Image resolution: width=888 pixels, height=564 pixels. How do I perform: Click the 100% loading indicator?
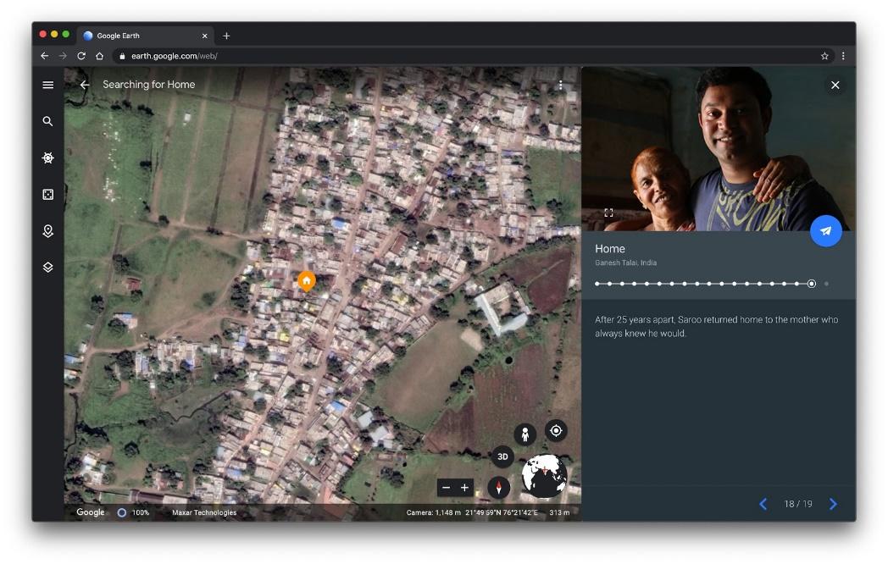(133, 512)
